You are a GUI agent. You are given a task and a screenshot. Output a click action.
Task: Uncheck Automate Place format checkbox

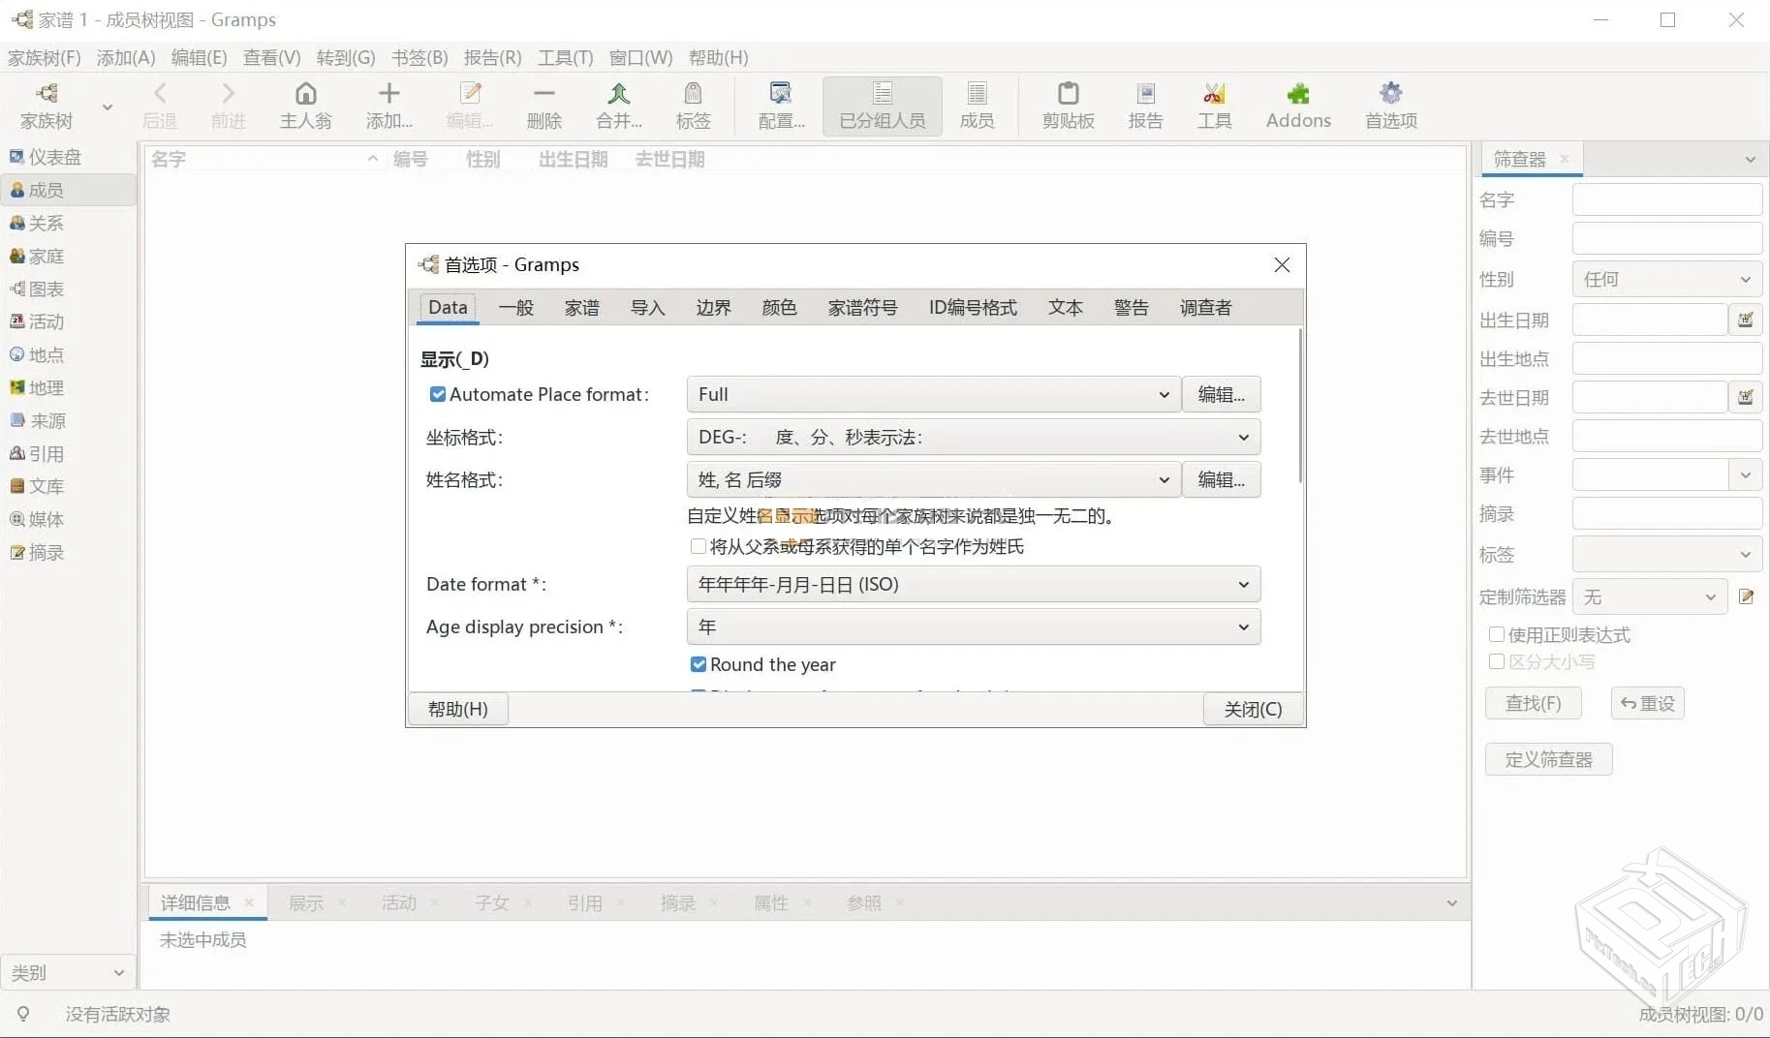point(438,394)
